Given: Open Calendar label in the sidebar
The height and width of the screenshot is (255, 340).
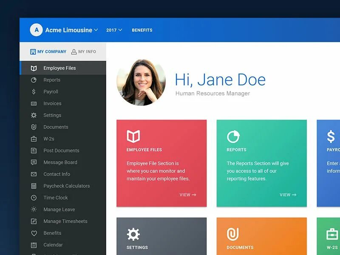Looking at the screenshot, I should click(x=53, y=245).
